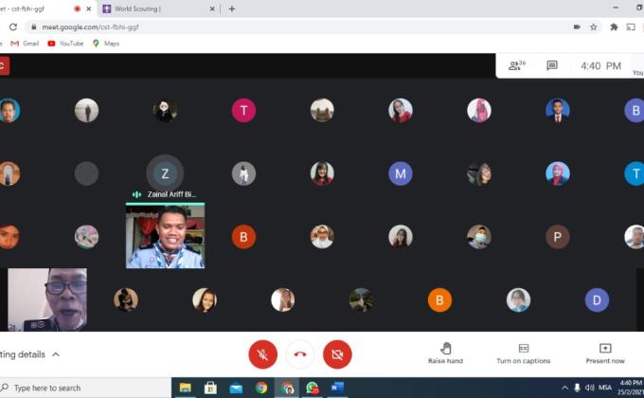Click the meet.google.com address bar
This screenshot has width=644, height=398.
tap(284, 27)
